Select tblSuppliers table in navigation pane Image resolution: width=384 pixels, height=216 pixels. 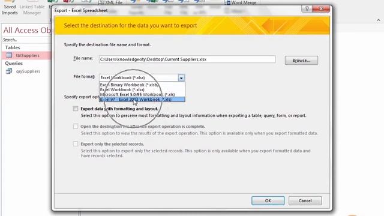pyautogui.click(x=27, y=56)
